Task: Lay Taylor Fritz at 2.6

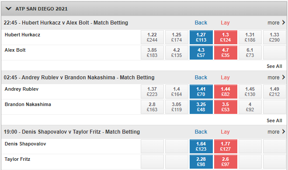Action: tap(226, 162)
